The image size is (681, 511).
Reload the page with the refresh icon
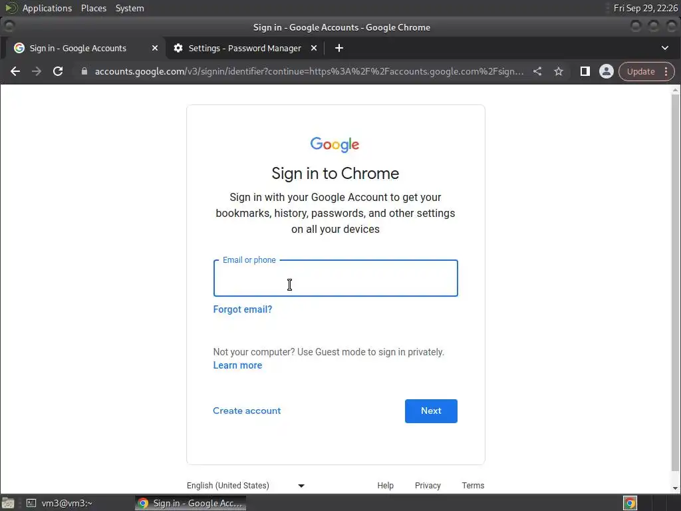point(58,71)
